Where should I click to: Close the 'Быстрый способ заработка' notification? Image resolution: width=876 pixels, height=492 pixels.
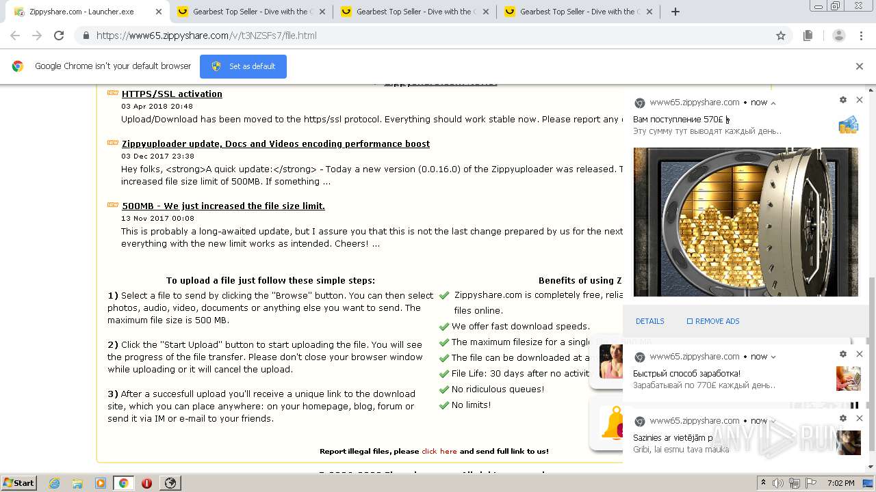[860, 354]
